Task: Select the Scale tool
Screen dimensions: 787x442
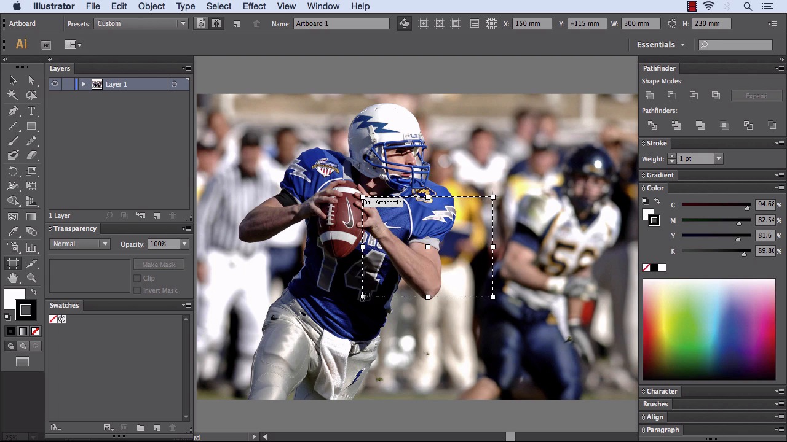Action: click(x=31, y=171)
